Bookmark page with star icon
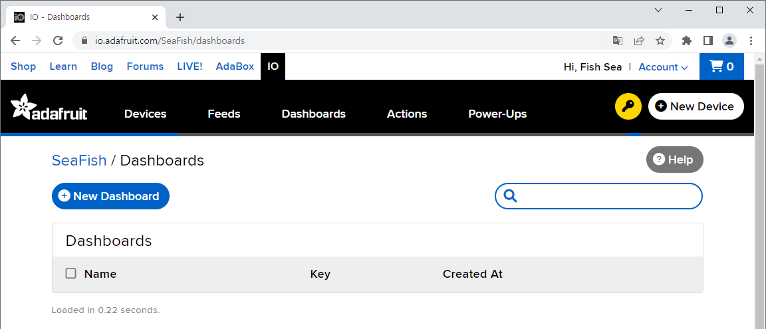766x329 pixels. (x=660, y=41)
